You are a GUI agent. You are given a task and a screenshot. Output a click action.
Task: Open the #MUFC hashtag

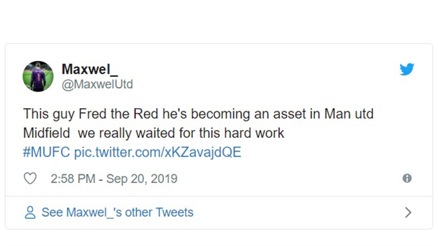point(46,153)
